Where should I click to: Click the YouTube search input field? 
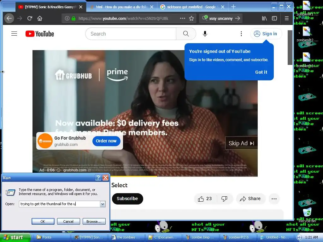[131, 34]
